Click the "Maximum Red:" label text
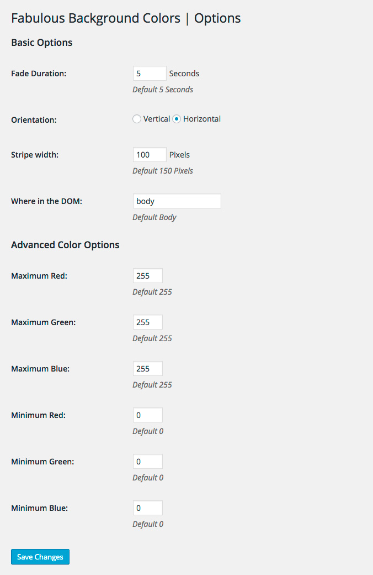The image size is (373, 575). pos(39,276)
